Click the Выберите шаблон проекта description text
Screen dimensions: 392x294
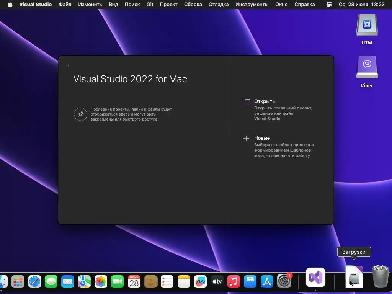click(284, 150)
